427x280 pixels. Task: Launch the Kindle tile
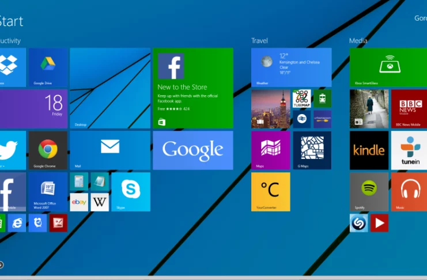[369, 150]
